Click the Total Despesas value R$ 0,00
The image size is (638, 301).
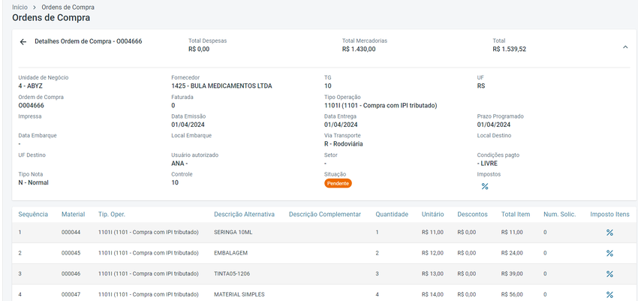(x=199, y=50)
